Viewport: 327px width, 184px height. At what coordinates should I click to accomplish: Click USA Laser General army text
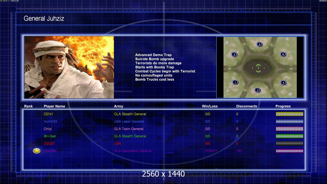click(x=129, y=121)
